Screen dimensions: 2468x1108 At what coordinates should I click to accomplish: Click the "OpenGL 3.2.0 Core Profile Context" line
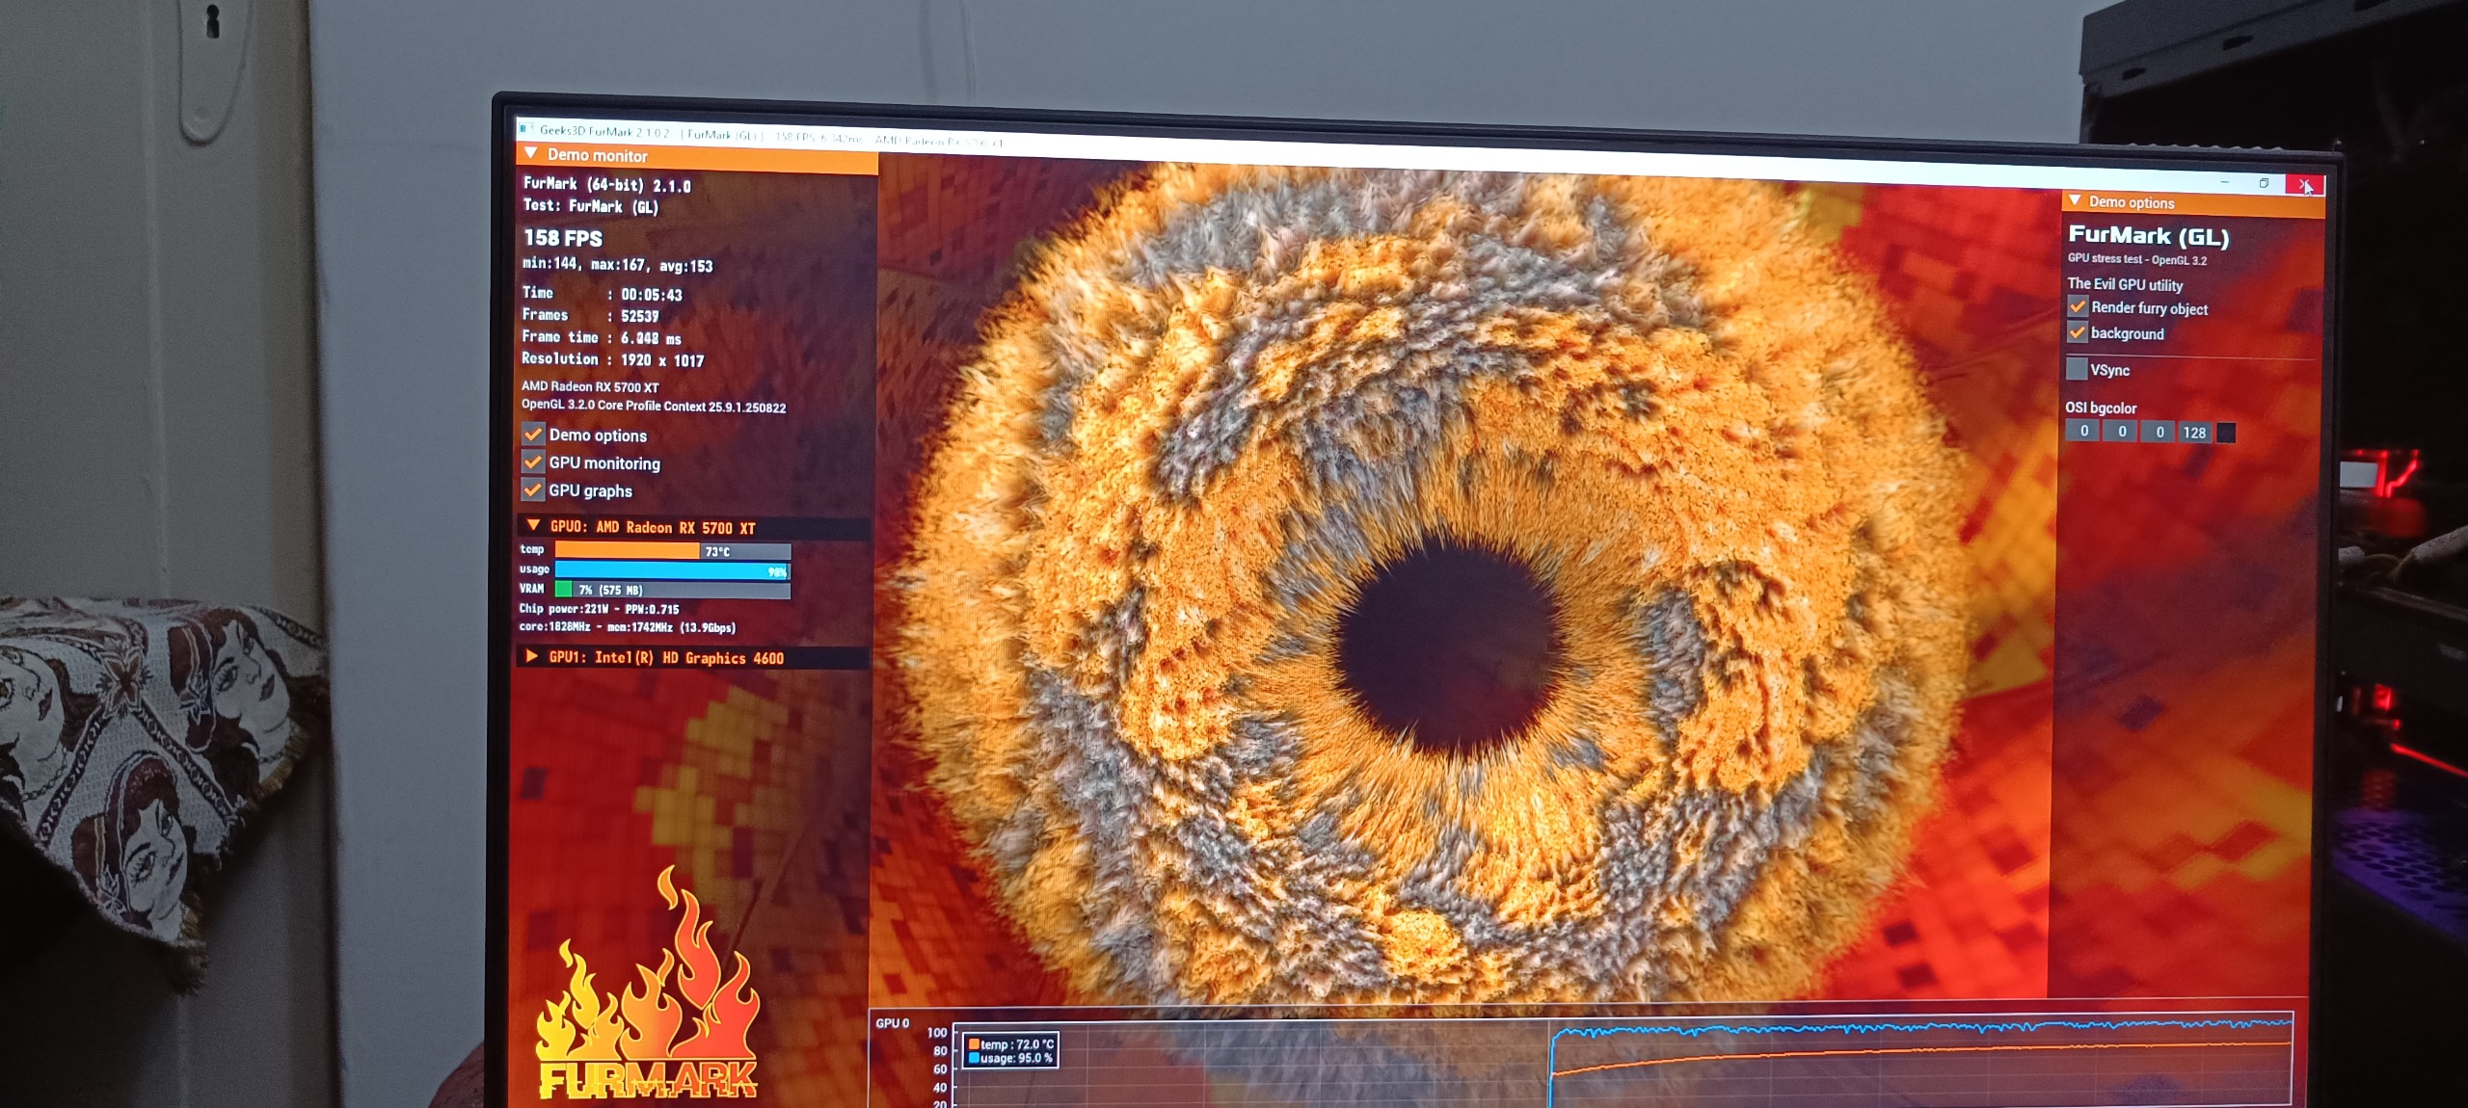coord(654,406)
